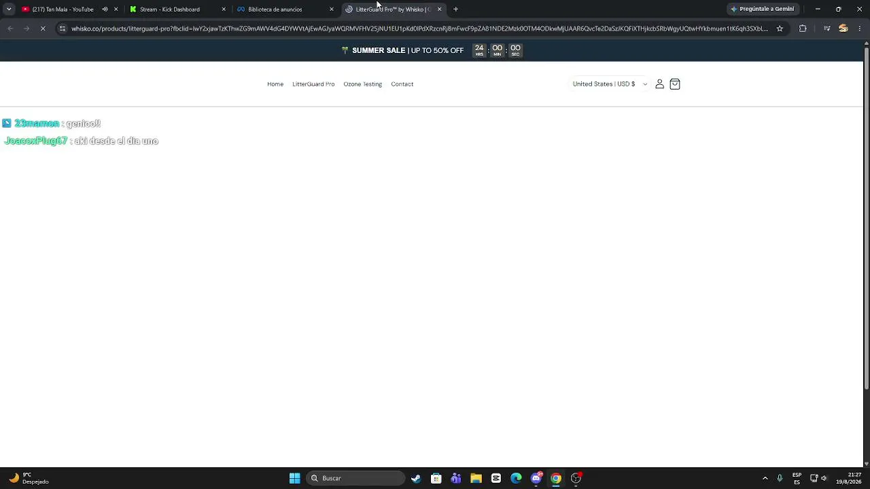This screenshot has width=870, height=489.
Task: Open Microsoft Edge from the taskbar
Action: point(516,478)
